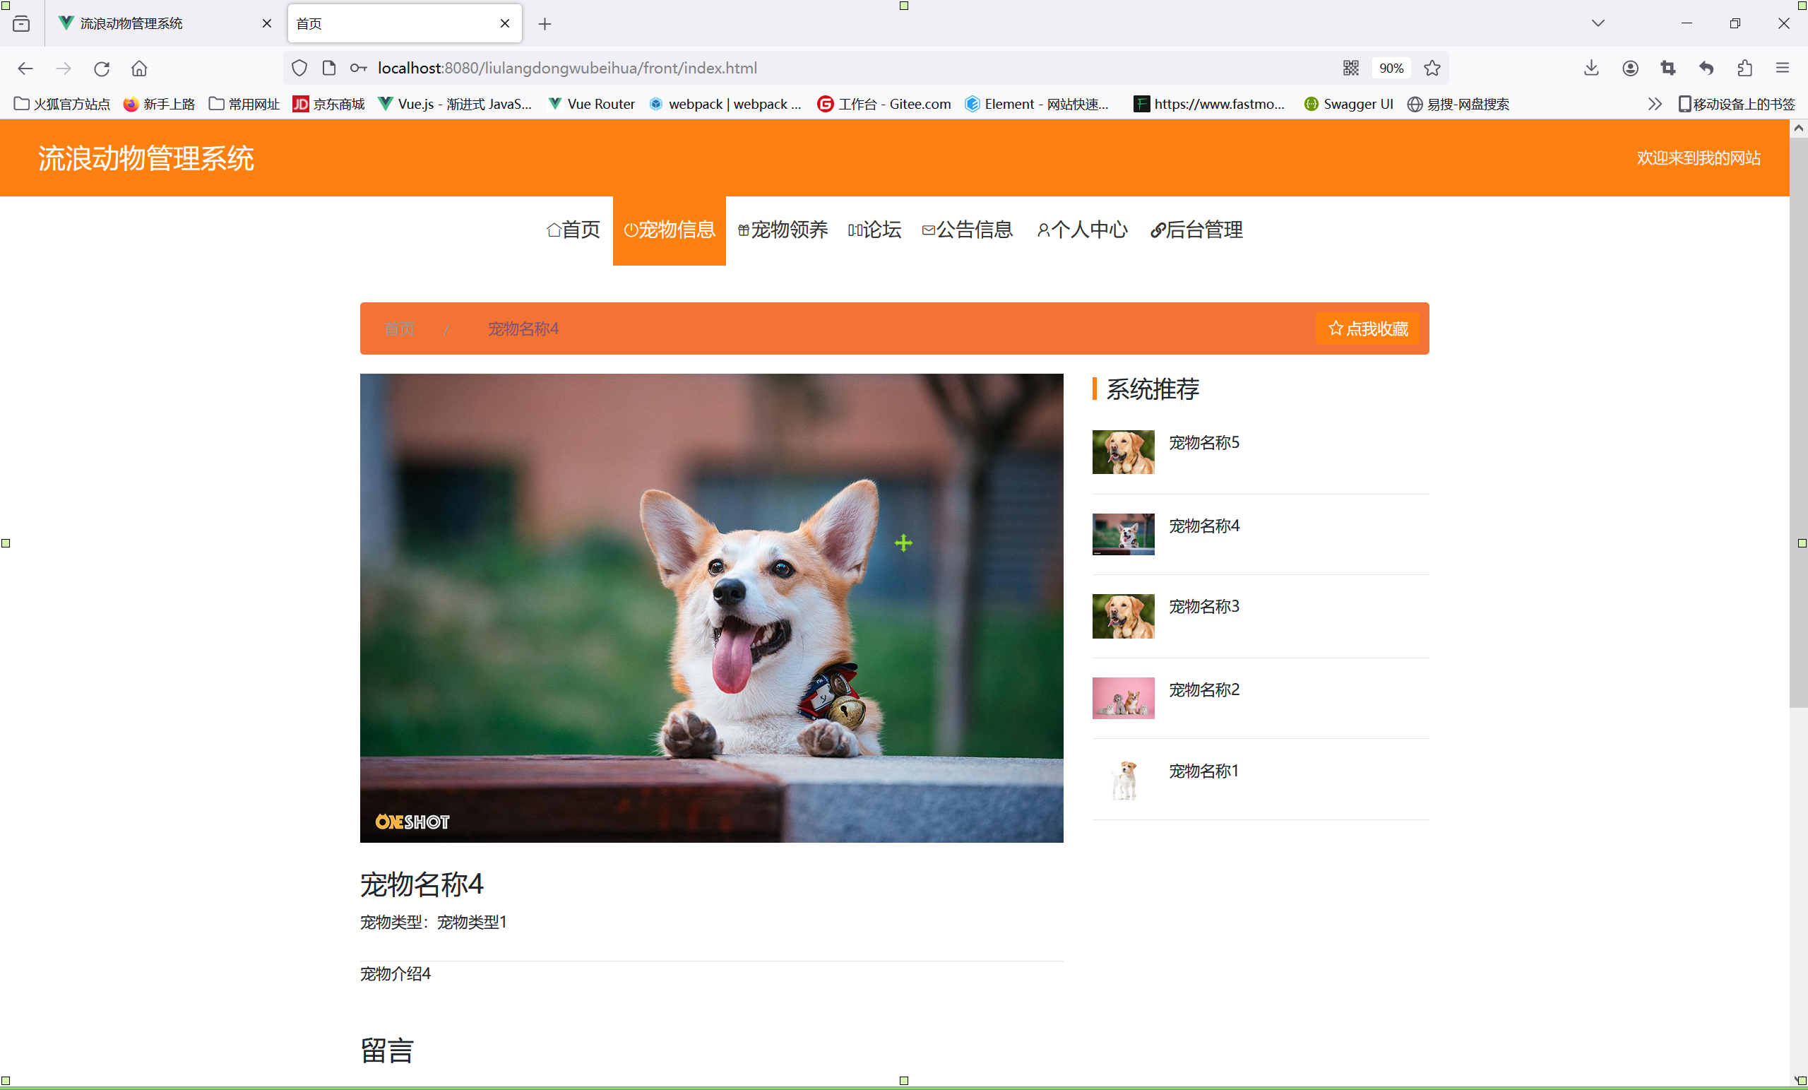This screenshot has height=1090, width=1808.
Task: Open the 论坛 navigation menu item
Action: coord(874,230)
